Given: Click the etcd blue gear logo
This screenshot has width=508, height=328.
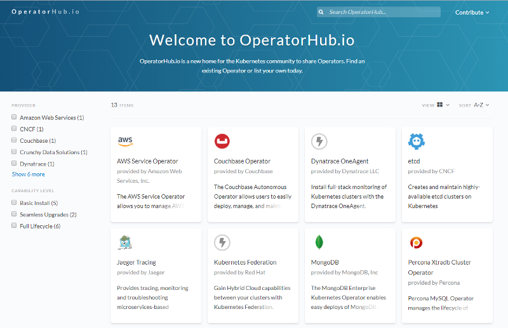Looking at the screenshot, I should click(x=417, y=141).
